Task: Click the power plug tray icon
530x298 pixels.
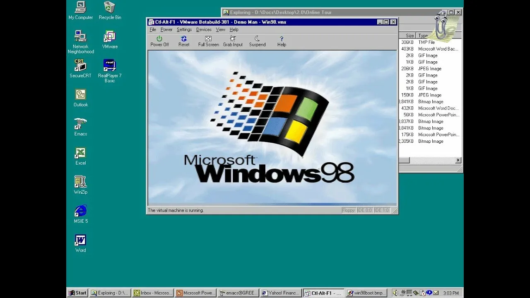Action: click(x=402, y=293)
